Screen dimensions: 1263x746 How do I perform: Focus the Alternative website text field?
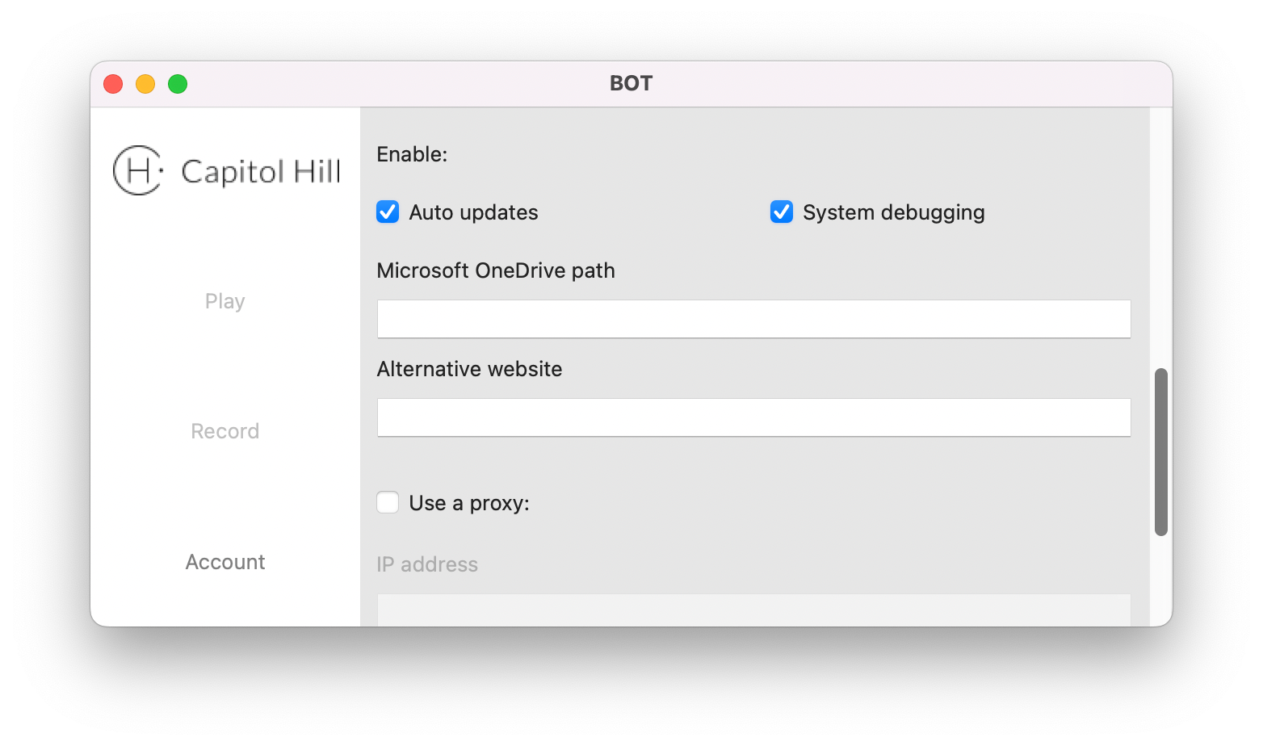(754, 417)
